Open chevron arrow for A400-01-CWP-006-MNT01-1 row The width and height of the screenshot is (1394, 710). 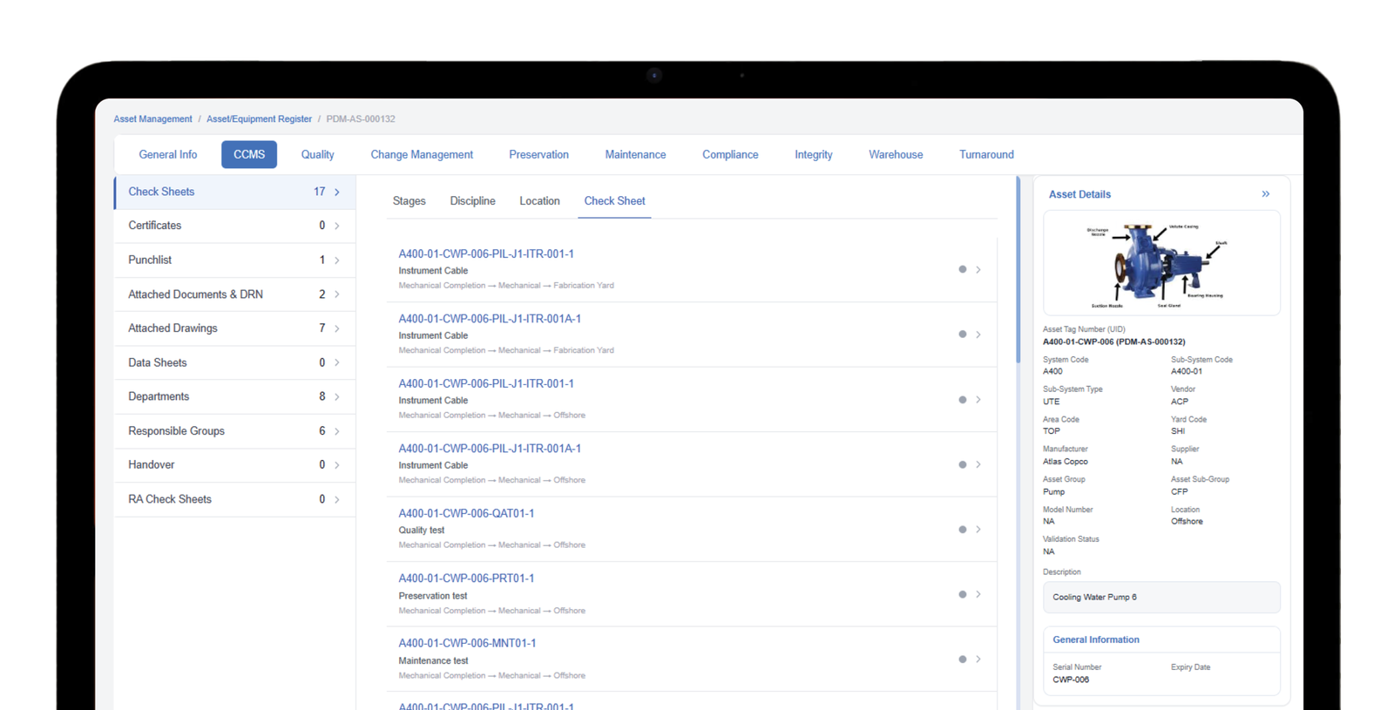(978, 659)
